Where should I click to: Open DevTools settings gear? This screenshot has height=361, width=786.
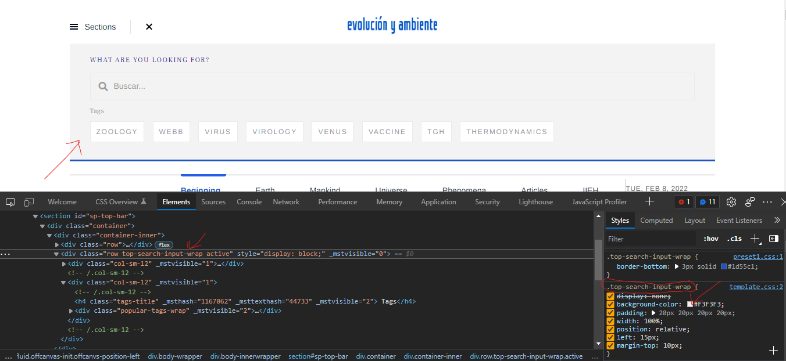(731, 201)
